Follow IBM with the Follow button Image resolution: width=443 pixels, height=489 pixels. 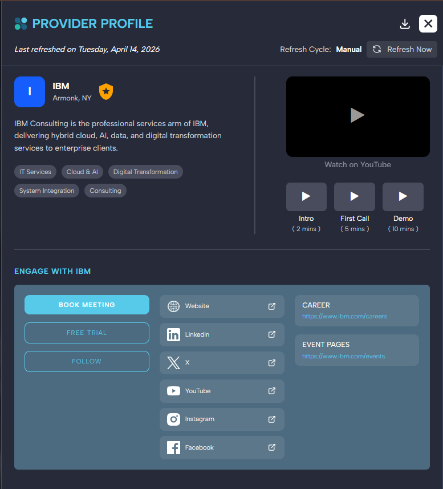point(87,361)
